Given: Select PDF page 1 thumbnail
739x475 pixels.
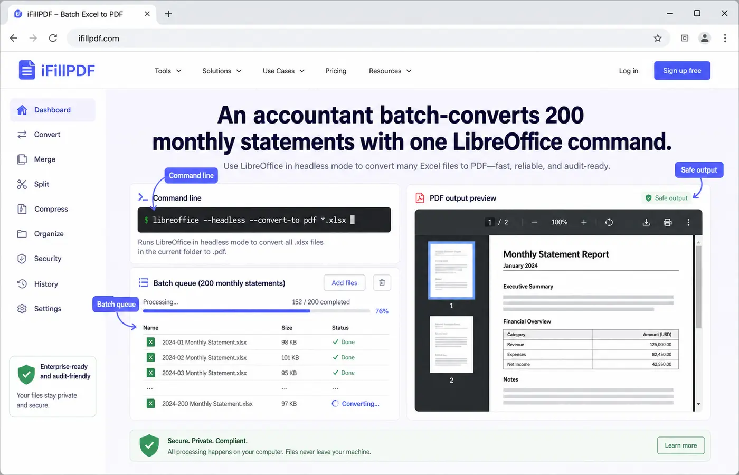Looking at the screenshot, I should coord(451,270).
